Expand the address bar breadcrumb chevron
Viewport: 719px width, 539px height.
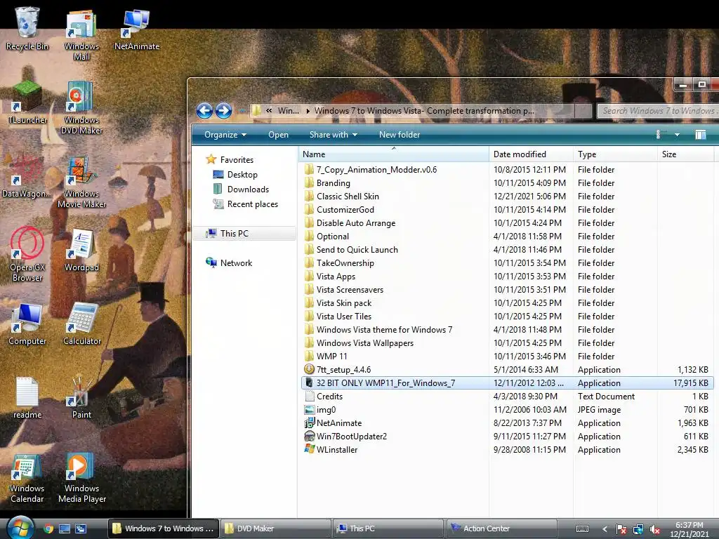tap(269, 110)
